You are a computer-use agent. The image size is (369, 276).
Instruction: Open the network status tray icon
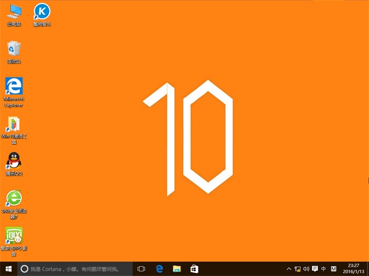point(298,269)
